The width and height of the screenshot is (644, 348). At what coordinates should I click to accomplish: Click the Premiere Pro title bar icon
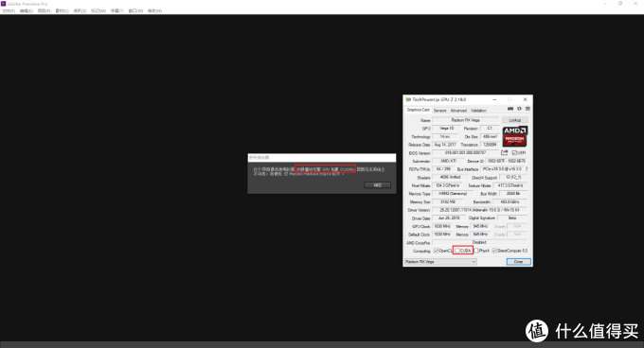point(3,3)
